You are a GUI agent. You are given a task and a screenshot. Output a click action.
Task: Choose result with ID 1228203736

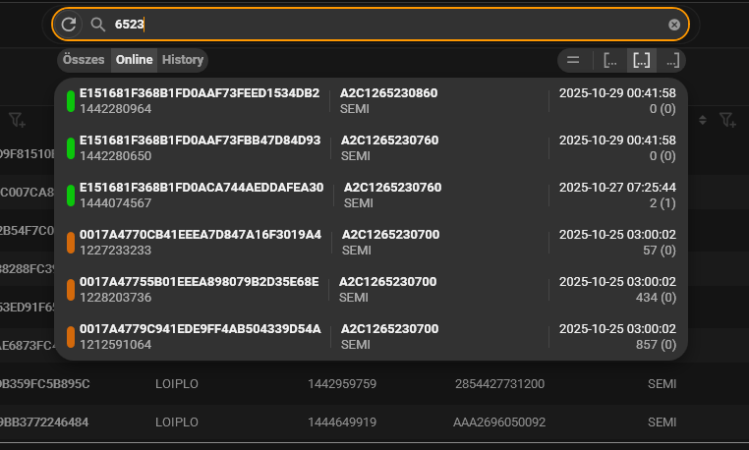pyautogui.click(x=197, y=289)
